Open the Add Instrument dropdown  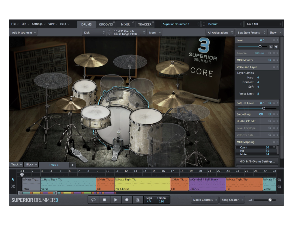(24, 33)
